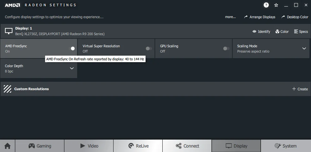Enable Virtual Super Resolution switch
The height and width of the screenshot is (152, 311).
pos(149,48)
